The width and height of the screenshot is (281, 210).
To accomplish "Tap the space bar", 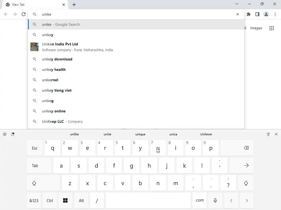I will 148,200.
